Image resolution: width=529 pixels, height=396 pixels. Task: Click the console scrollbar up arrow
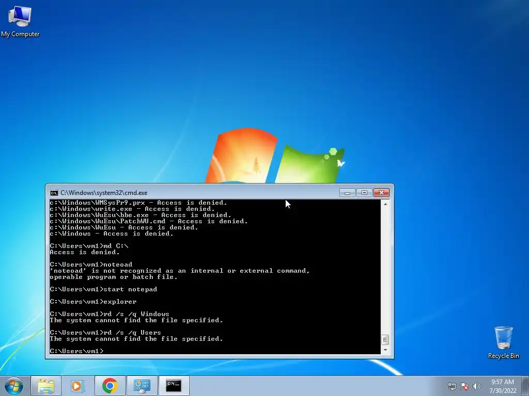(385, 204)
